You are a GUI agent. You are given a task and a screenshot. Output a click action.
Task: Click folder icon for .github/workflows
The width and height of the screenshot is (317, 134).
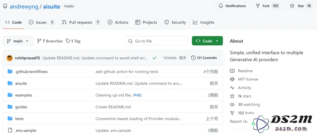coord(10,71)
